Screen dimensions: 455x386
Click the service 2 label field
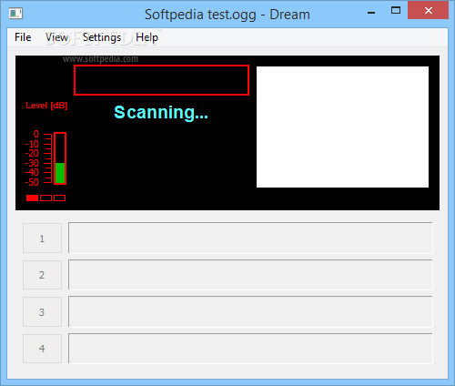tap(250, 275)
